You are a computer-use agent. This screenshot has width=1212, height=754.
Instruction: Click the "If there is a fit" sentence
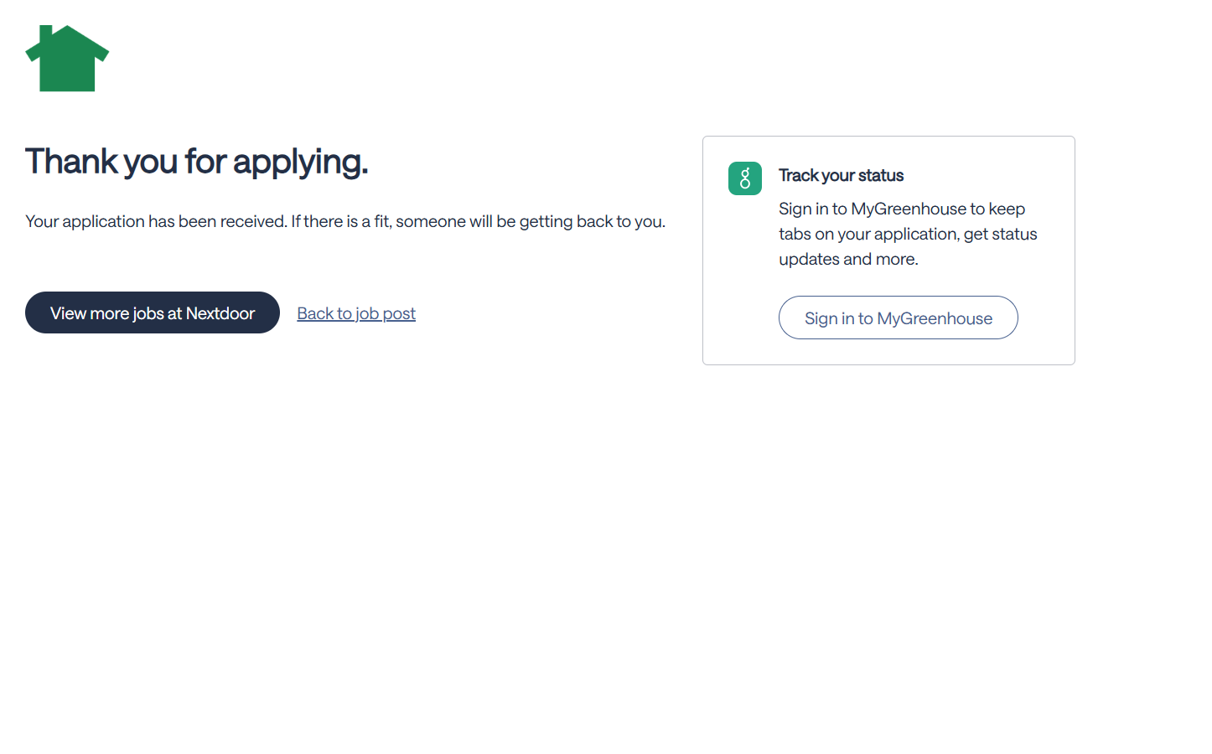(478, 221)
